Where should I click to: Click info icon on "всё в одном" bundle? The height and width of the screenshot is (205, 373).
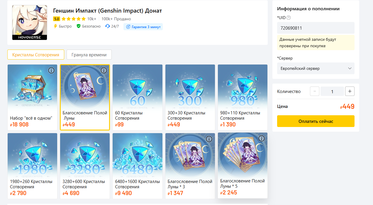[x=51, y=70]
